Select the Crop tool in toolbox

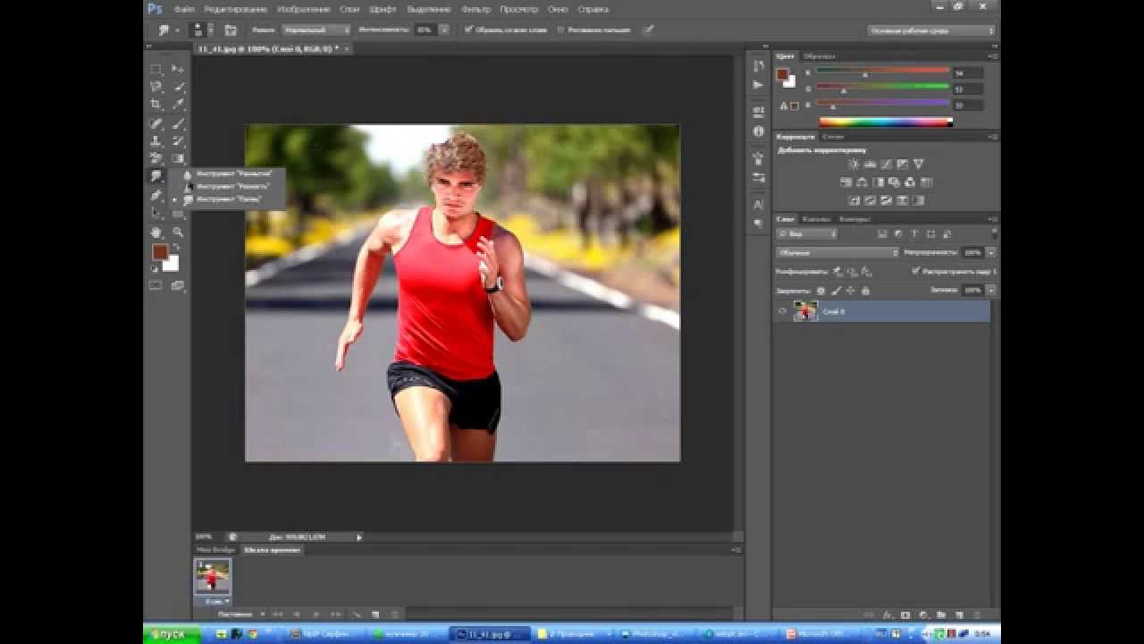pyautogui.click(x=156, y=105)
